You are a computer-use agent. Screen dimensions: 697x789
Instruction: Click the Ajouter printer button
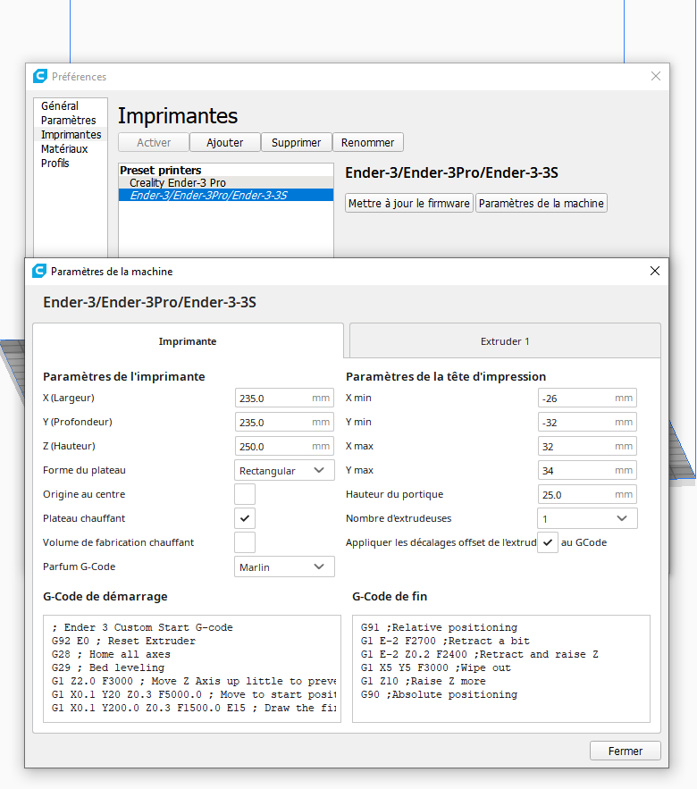(x=225, y=142)
